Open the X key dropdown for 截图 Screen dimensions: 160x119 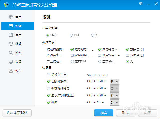pyautogui.click(x=115, y=102)
